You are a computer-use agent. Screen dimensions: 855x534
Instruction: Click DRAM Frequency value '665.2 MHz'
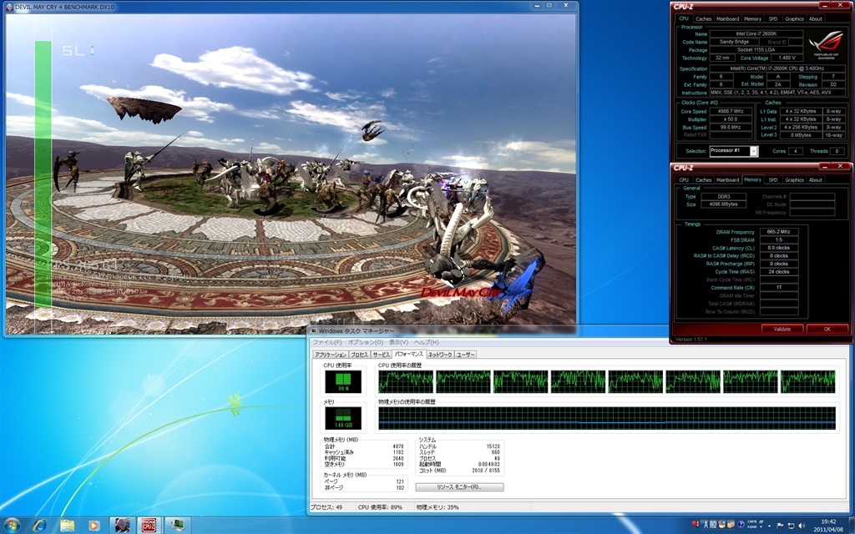tap(779, 232)
